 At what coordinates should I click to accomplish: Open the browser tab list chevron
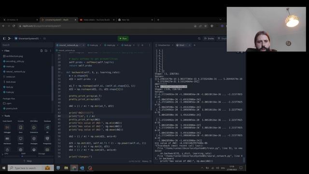point(220,19)
